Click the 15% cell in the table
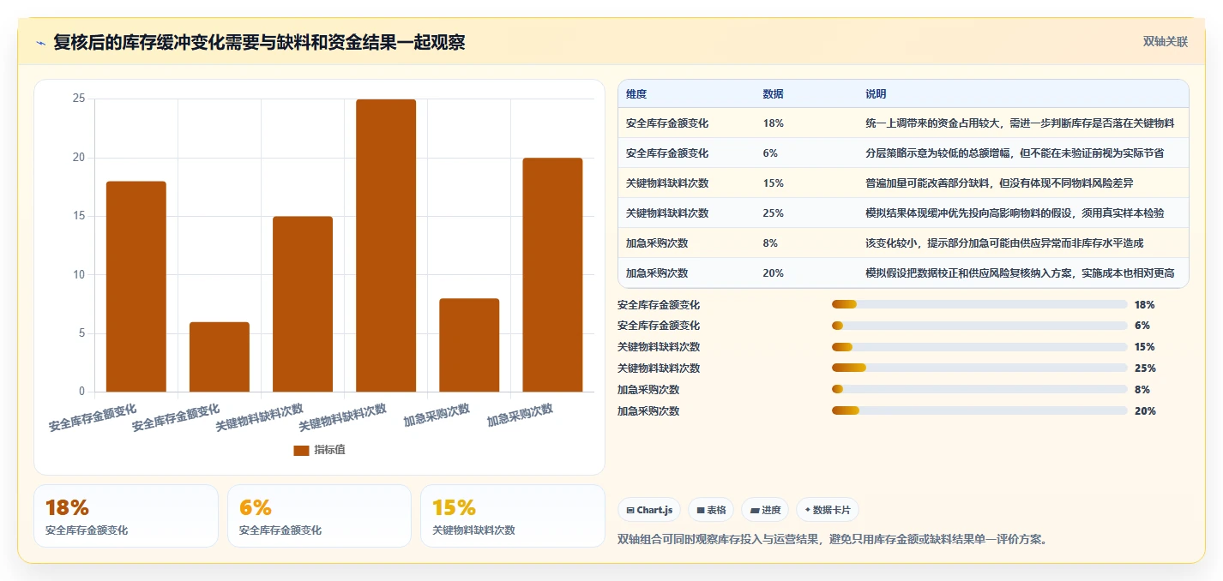The width and height of the screenshot is (1223, 581). (773, 183)
